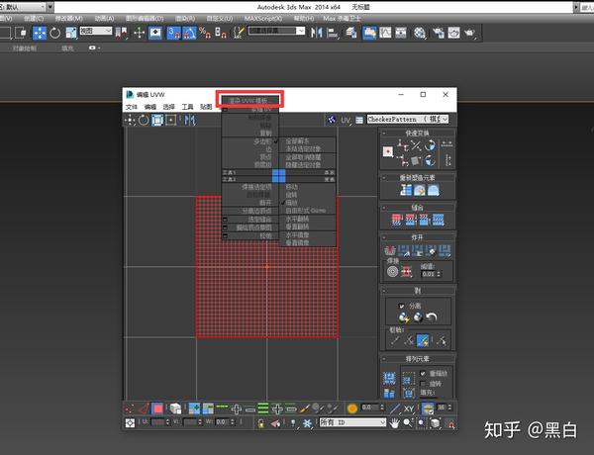
Task: Select Rotate tool in Edit UVW toolbar
Action: [144, 120]
